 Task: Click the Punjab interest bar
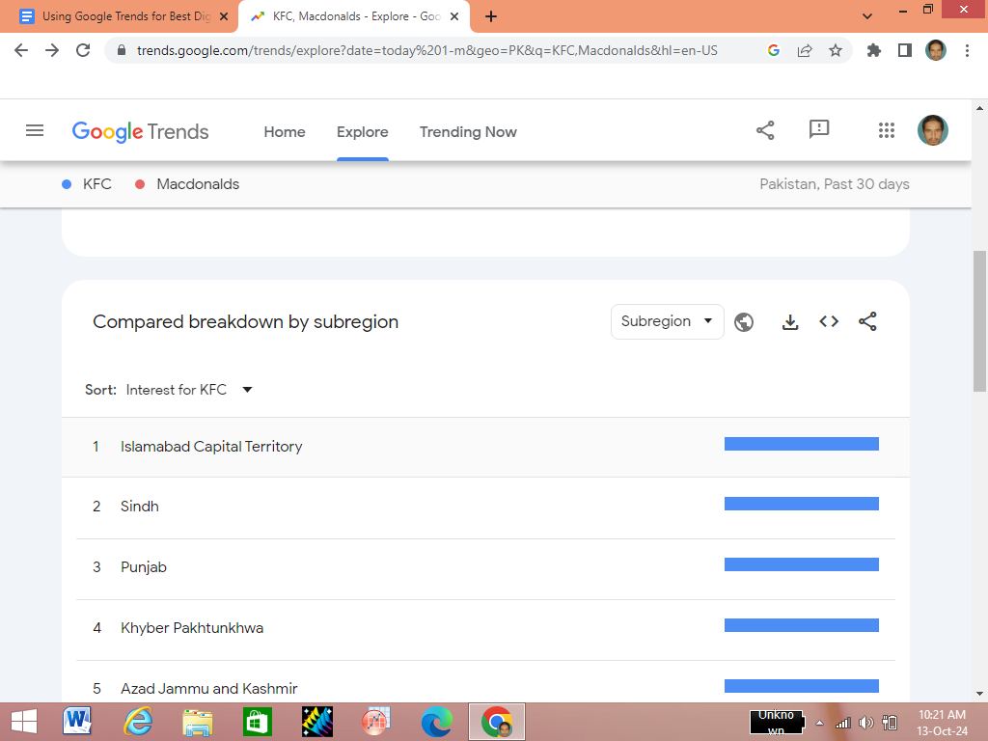tap(802, 564)
